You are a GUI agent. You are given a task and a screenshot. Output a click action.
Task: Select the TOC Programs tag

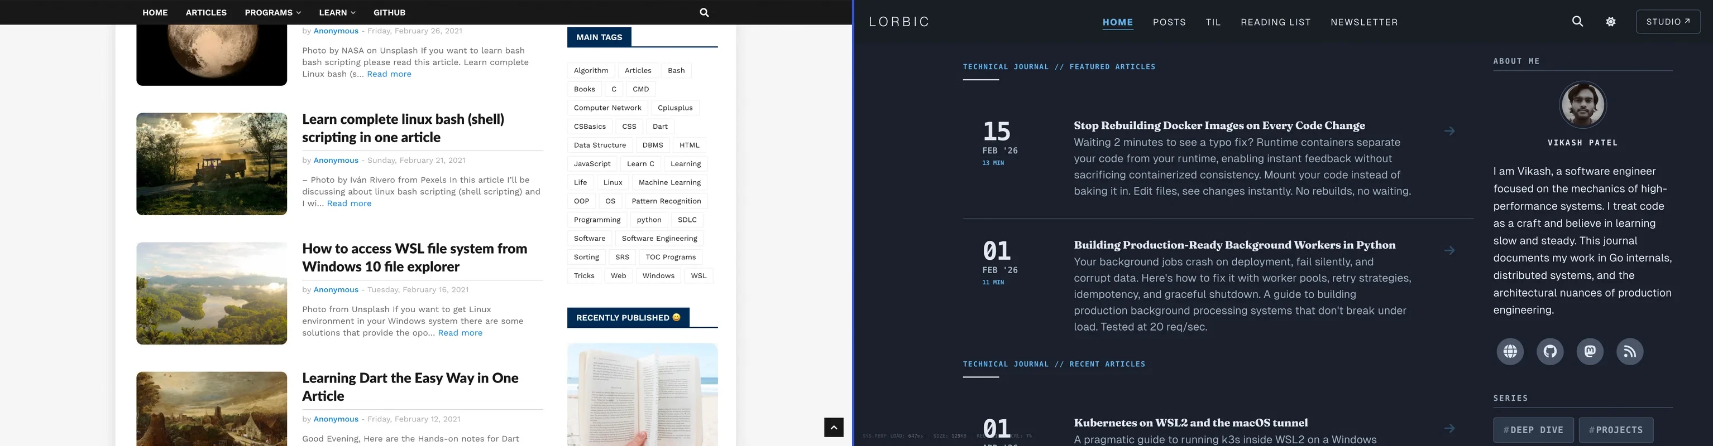[671, 257]
